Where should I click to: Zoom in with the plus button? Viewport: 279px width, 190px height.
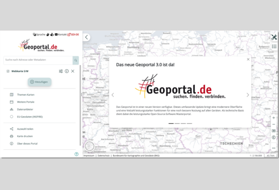[274, 118]
